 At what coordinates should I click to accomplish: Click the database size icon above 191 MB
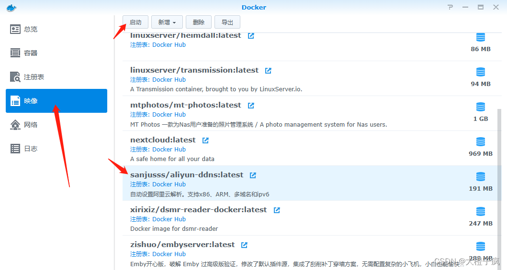[x=481, y=176]
